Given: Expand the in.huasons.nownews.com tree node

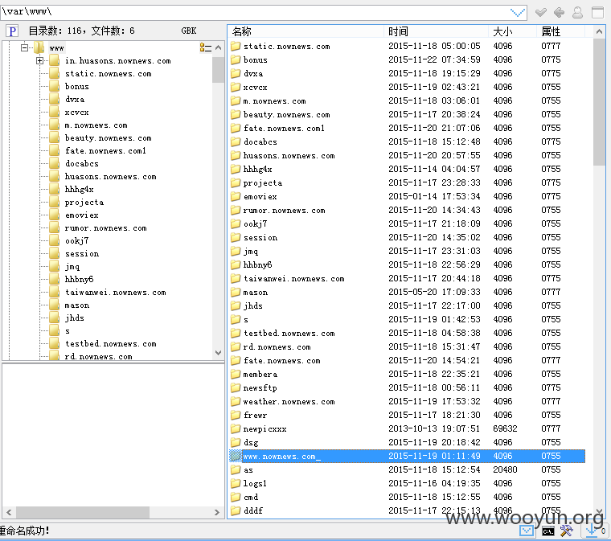Looking at the screenshot, I should [39, 61].
